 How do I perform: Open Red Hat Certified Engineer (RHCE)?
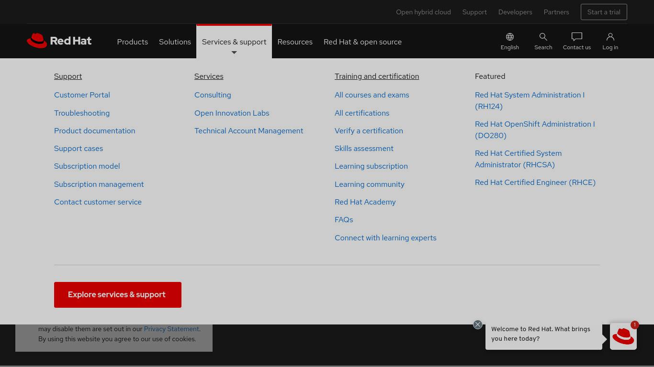click(535, 183)
